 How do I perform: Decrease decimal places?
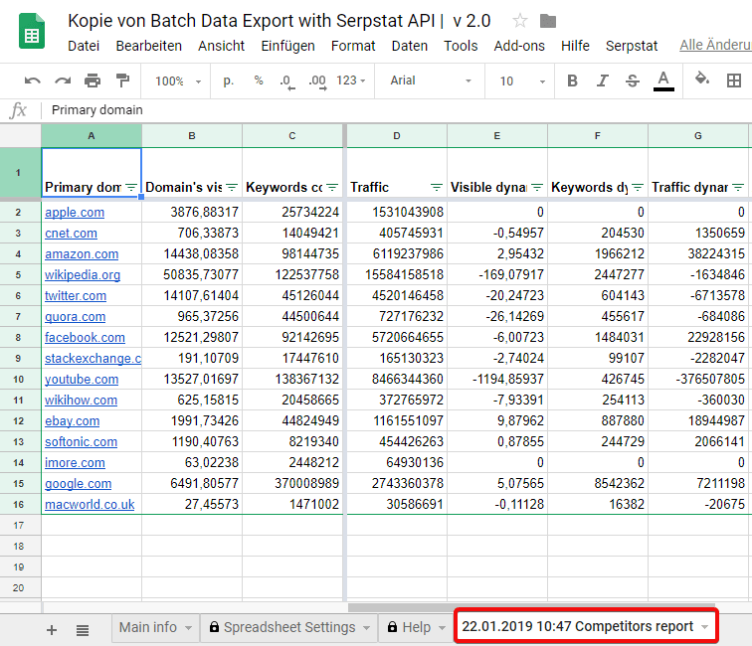[x=286, y=81]
